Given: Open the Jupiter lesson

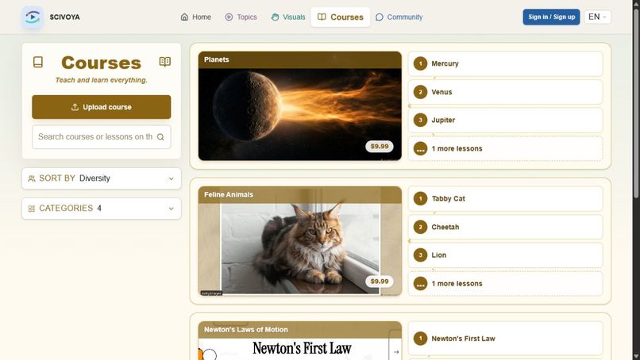Looking at the screenshot, I should (505, 121).
